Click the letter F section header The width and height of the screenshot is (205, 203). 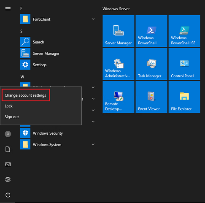21,8
